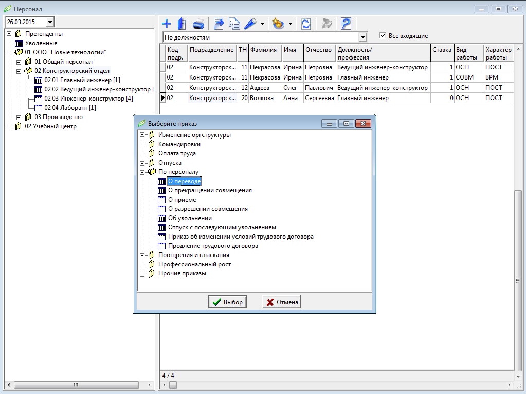Image resolution: width=526 pixels, height=394 pixels.
Task: Expand the Поощрения и взыскания folder
Action: click(x=142, y=255)
